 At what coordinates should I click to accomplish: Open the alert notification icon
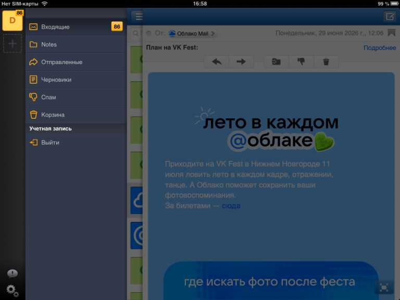(12, 273)
